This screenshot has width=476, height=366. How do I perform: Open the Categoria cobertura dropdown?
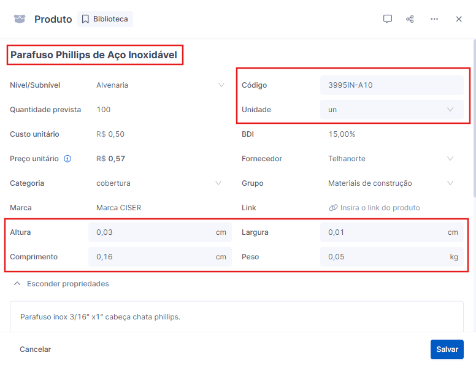click(x=160, y=183)
